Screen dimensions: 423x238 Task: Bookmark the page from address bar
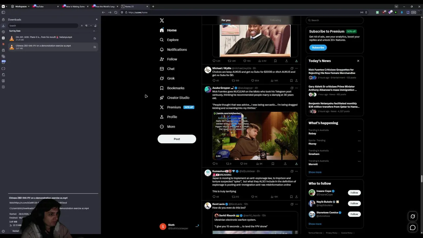[x=366, y=12]
